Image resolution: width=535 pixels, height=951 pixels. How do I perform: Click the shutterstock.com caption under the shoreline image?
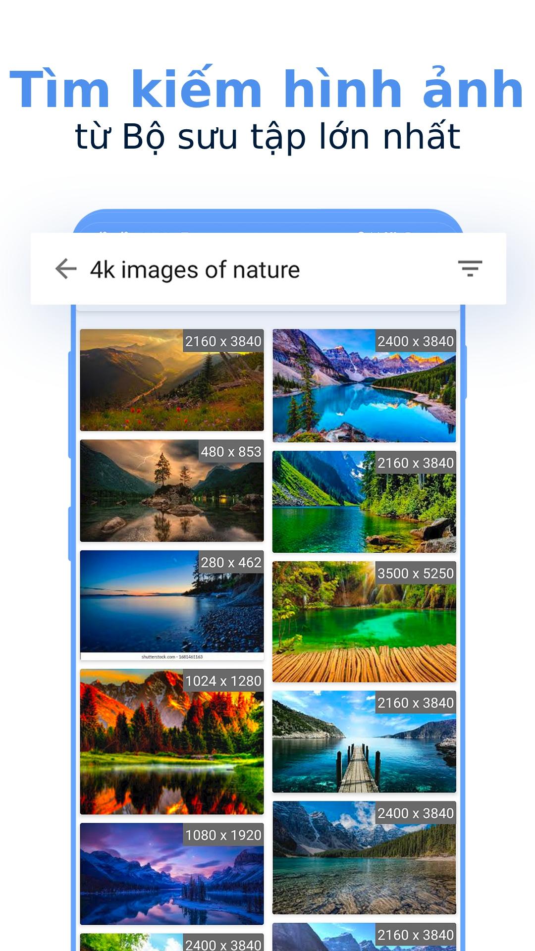click(x=172, y=657)
